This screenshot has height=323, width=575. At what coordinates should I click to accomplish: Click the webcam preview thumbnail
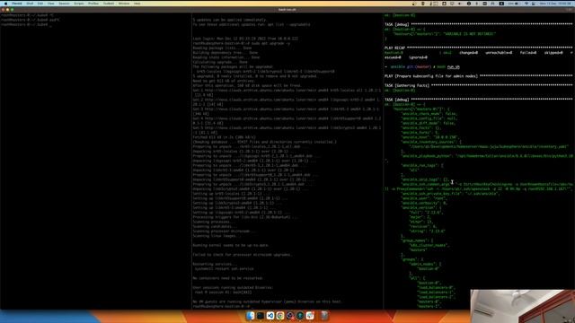[523, 306]
